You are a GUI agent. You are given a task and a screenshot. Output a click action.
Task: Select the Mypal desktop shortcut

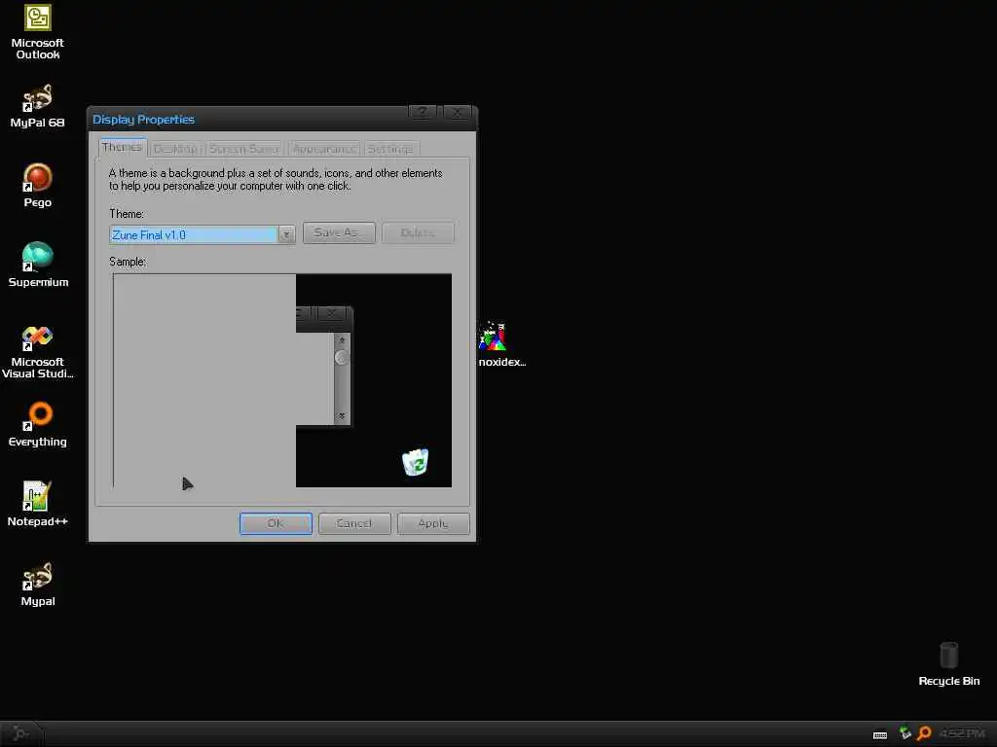point(38,585)
